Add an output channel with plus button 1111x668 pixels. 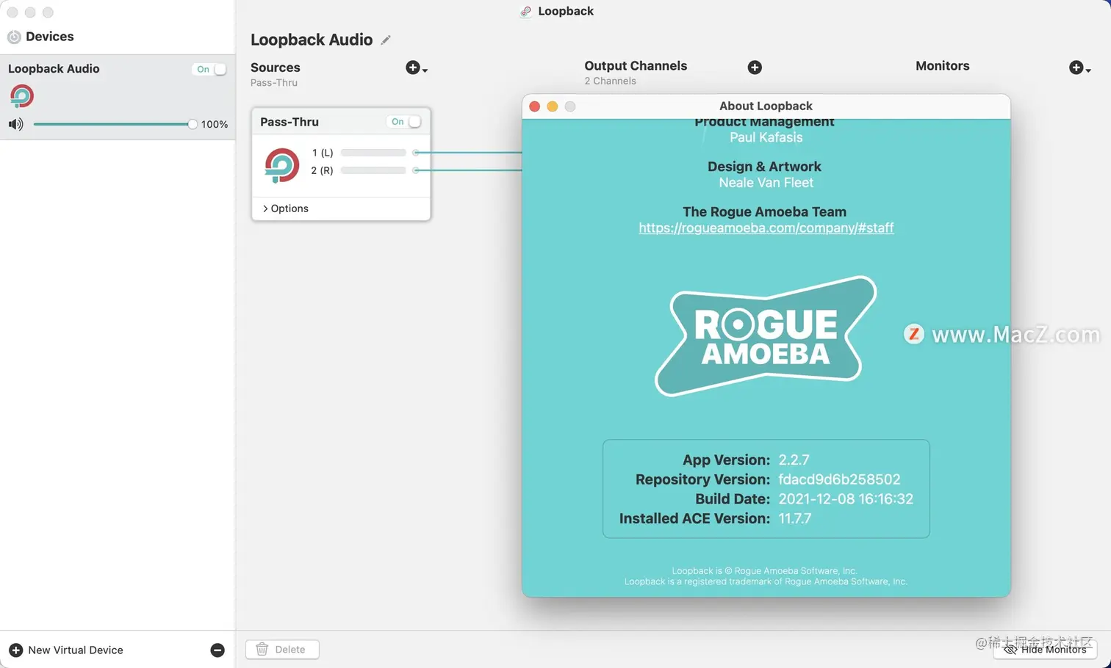755,68
